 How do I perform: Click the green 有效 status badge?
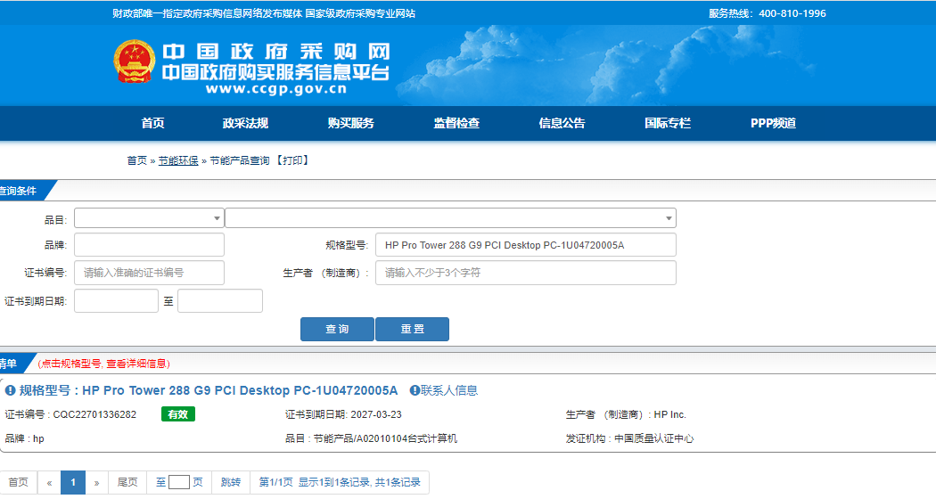click(178, 414)
